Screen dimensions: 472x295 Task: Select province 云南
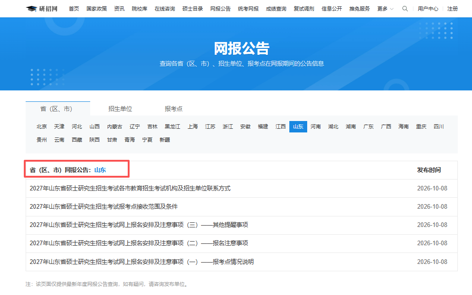coord(60,140)
